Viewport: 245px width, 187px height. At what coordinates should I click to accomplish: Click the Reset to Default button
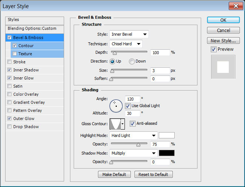(x=153, y=174)
